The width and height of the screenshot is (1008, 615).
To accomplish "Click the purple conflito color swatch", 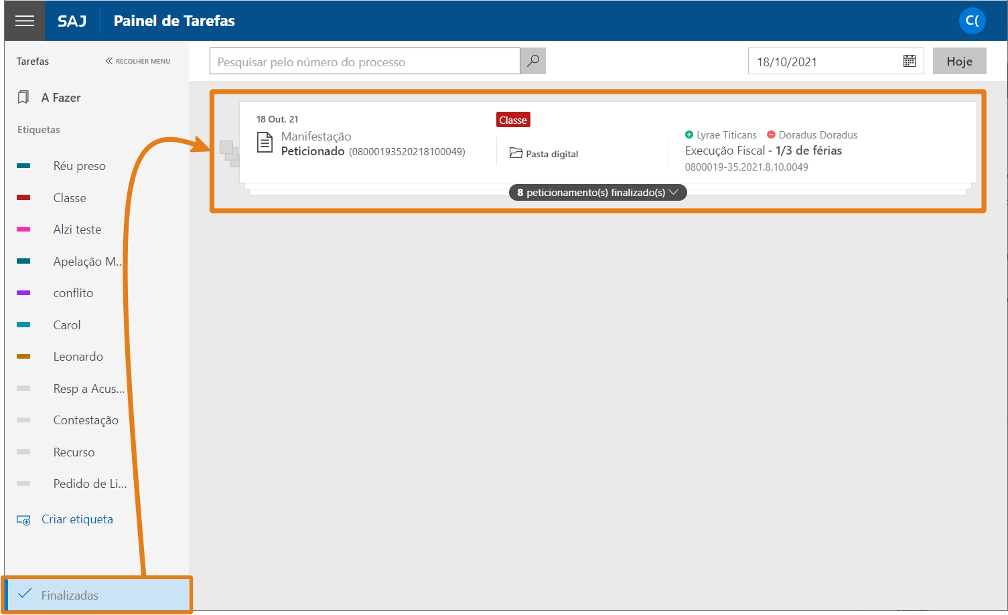I will pos(23,293).
